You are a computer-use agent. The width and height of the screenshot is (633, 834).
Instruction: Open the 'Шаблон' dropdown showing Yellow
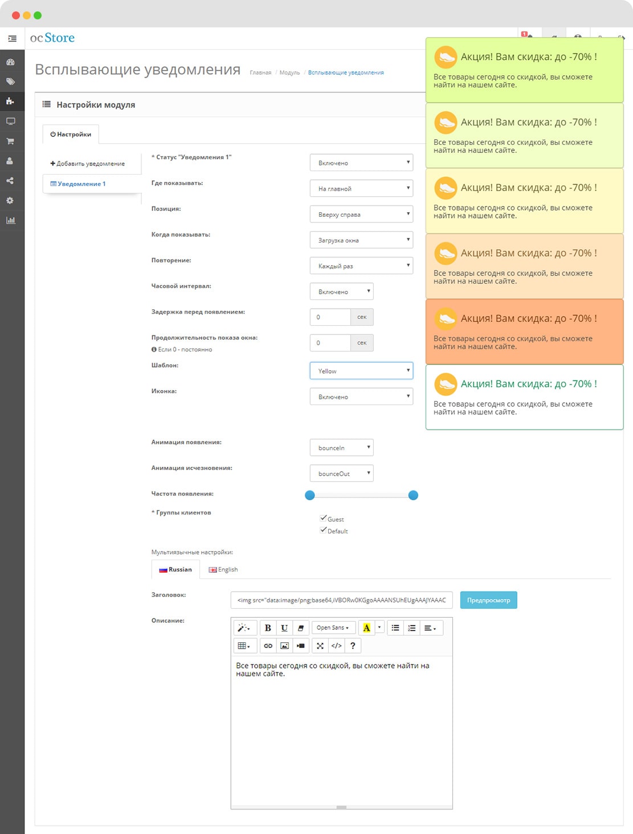coord(361,371)
